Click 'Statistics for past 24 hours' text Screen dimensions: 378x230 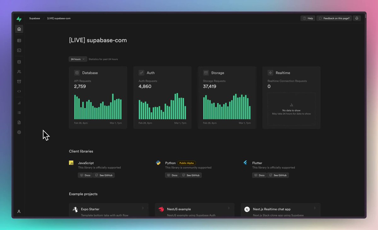coord(103,59)
